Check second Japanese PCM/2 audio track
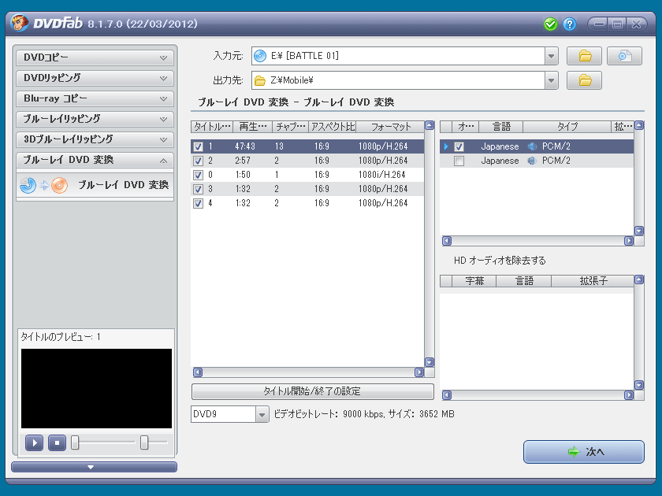 [x=459, y=161]
